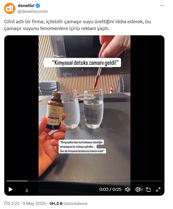View the 191,5 B Görüntüleme count
The image size is (173, 209).
(x=68, y=203)
